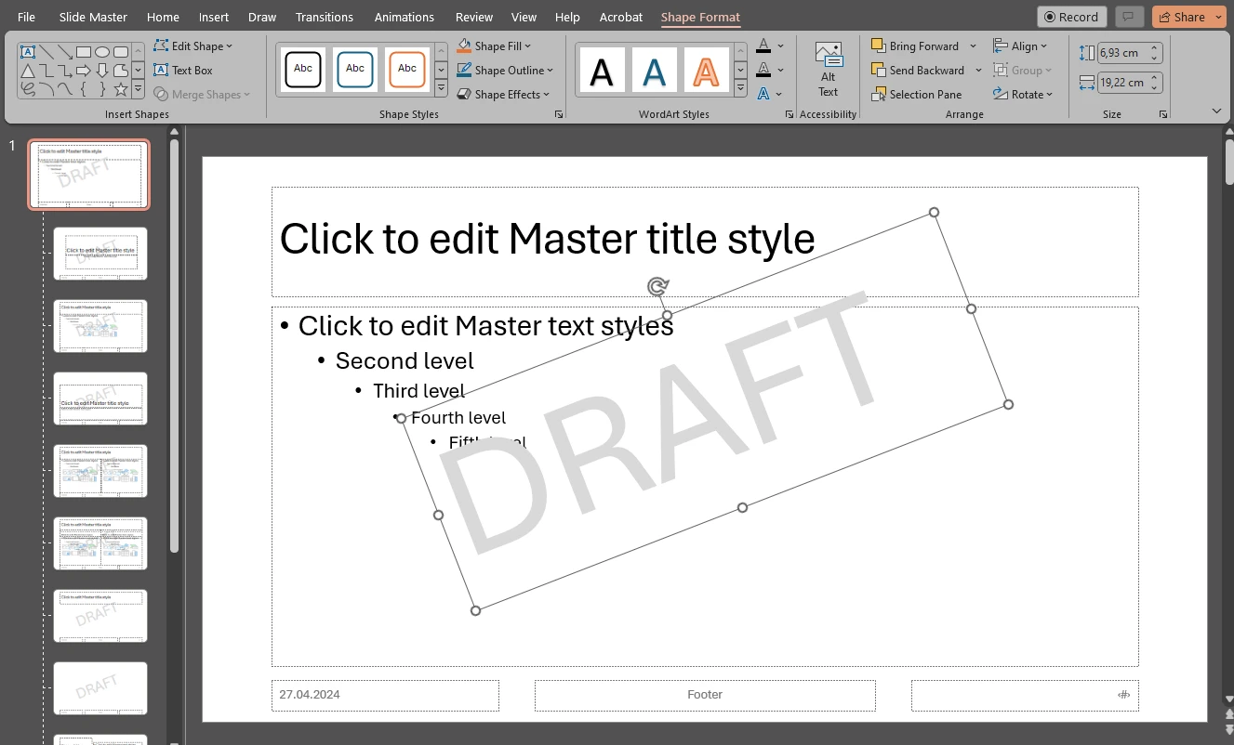Screen dimensions: 1234x745
Task: Open the Align dropdown
Action: [1023, 46]
